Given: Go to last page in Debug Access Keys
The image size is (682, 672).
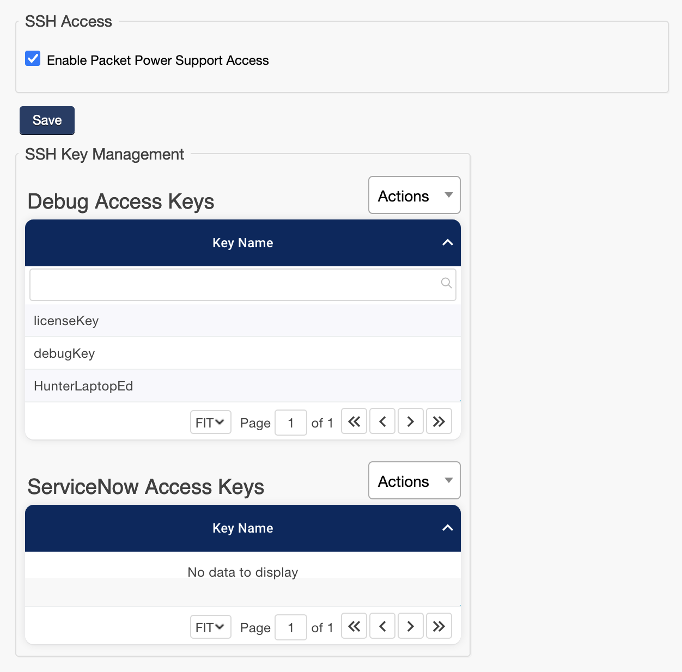Looking at the screenshot, I should click(x=439, y=421).
